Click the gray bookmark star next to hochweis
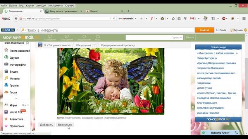Image resolution: width=248 pixels, height=139 pixels. click(x=141, y=19)
